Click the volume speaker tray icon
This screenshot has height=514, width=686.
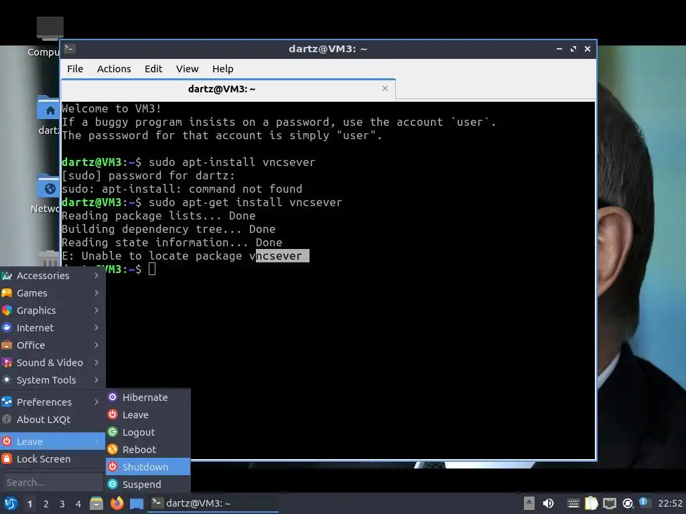click(548, 503)
